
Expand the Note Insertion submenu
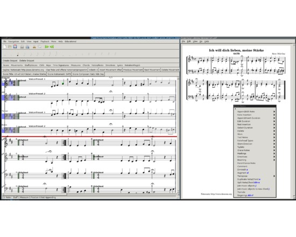(255, 115)
